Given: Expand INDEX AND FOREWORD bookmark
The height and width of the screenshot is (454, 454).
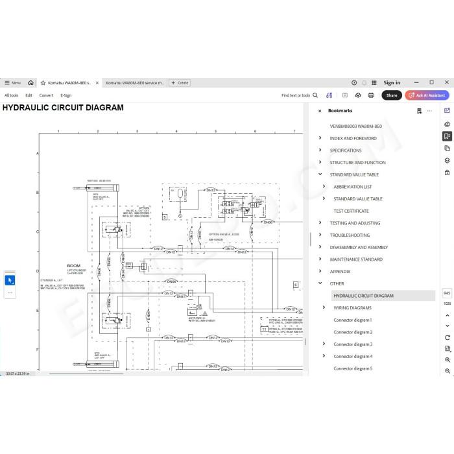Looking at the screenshot, I should tap(320, 138).
